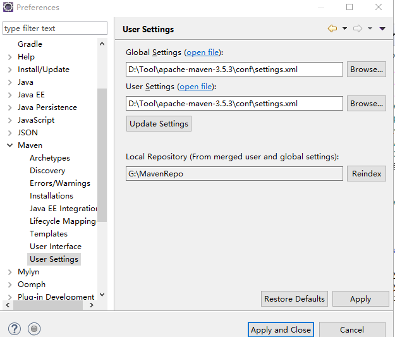Click the back navigation arrow icon
Screen dimensions: 395x337
[332, 28]
